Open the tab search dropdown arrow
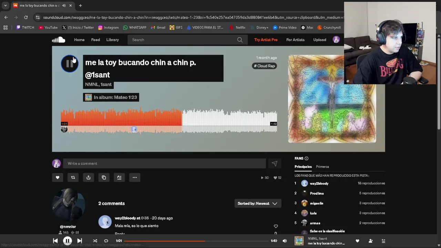 coord(5,6)
